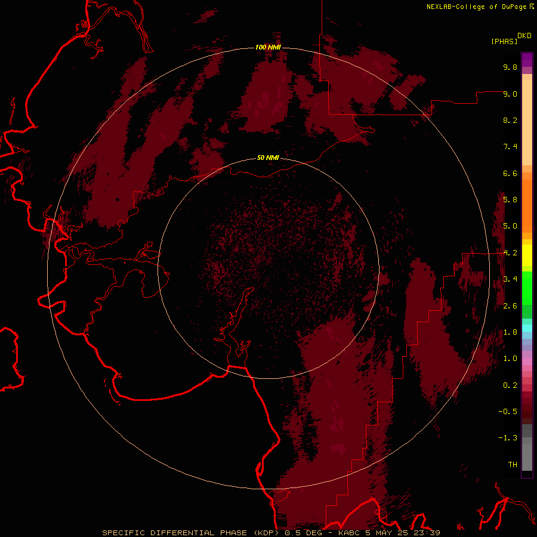This screenshot has height=537, width=537.
Task: Click the 6.6 color scale value
Action: tap(510, 173)
